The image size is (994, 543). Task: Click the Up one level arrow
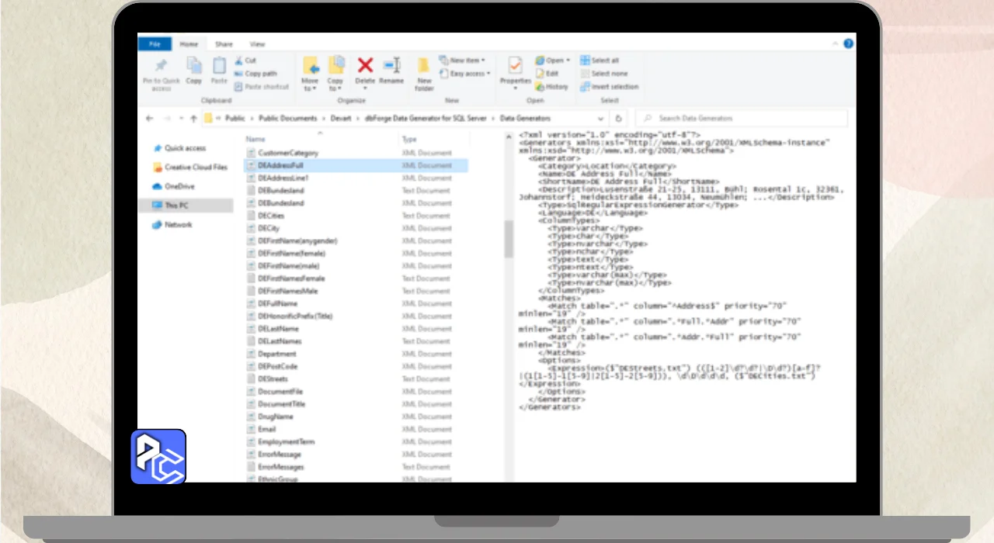click(x=193, y=119)
